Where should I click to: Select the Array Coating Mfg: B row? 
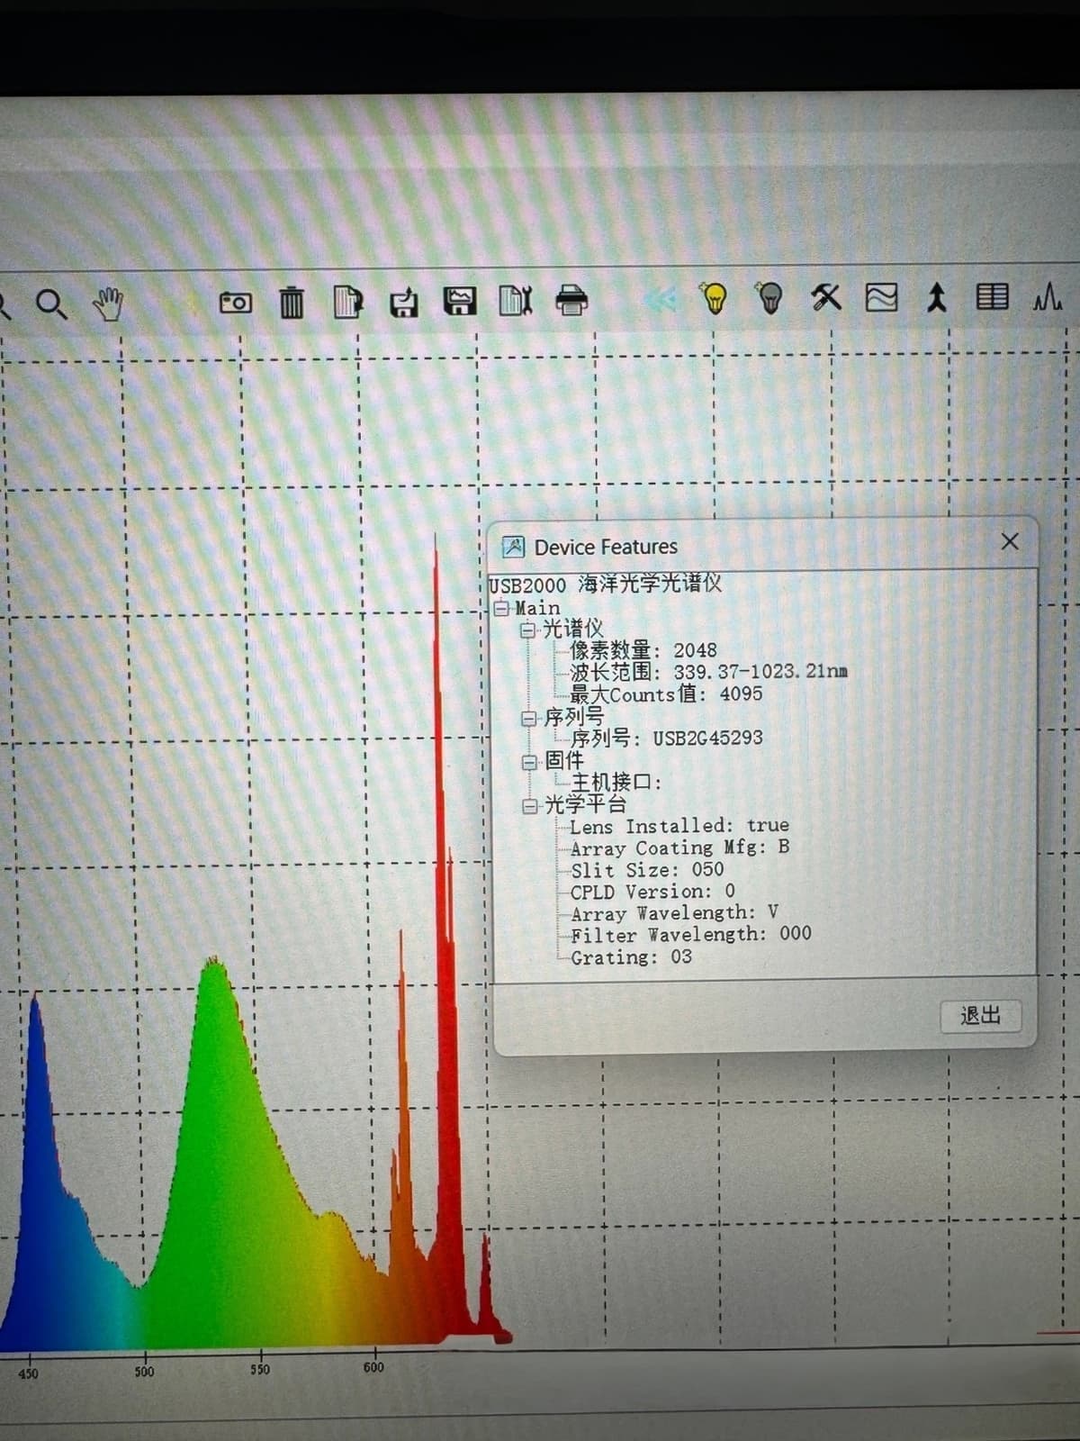click(x=679, y=847)
